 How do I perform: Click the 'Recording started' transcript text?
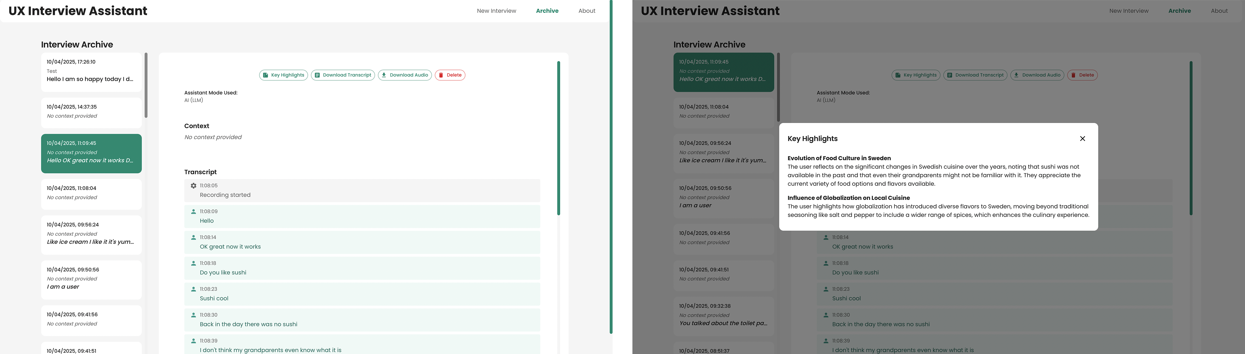tap(225, 195)
